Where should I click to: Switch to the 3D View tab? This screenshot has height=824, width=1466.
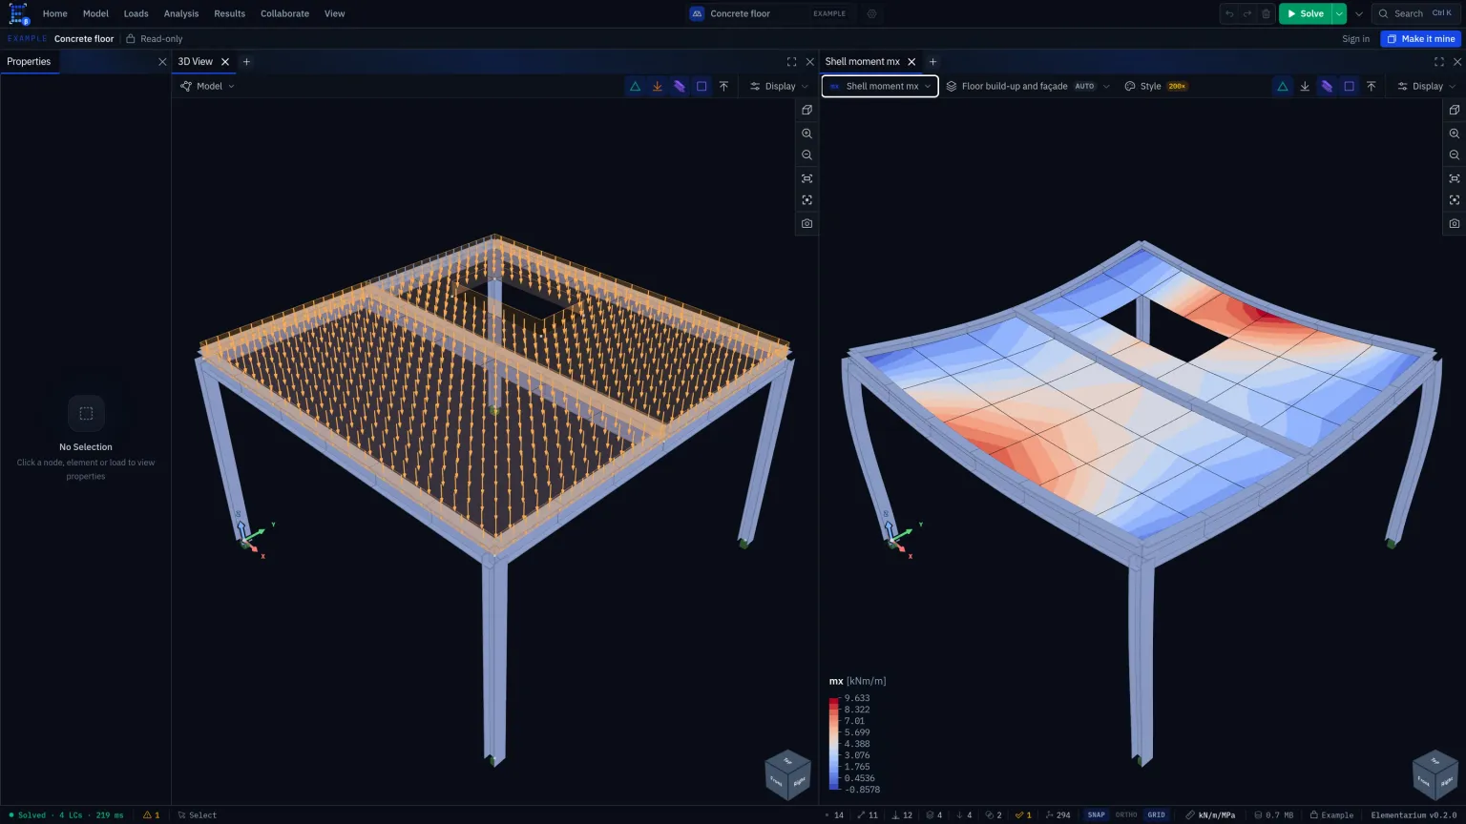click(196, 62)
